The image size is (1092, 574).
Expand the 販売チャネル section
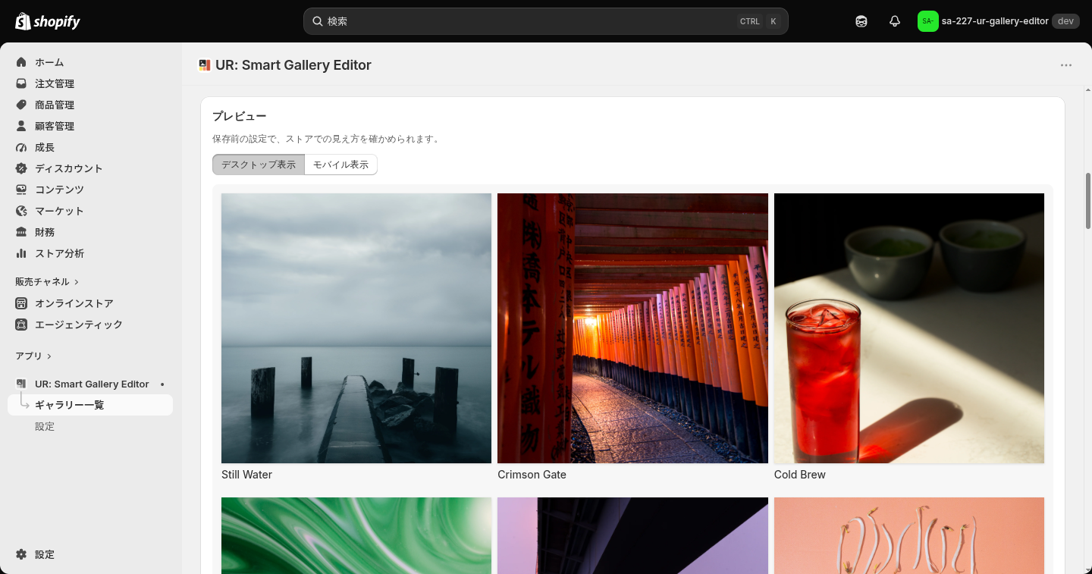click(x=47, y=281)
